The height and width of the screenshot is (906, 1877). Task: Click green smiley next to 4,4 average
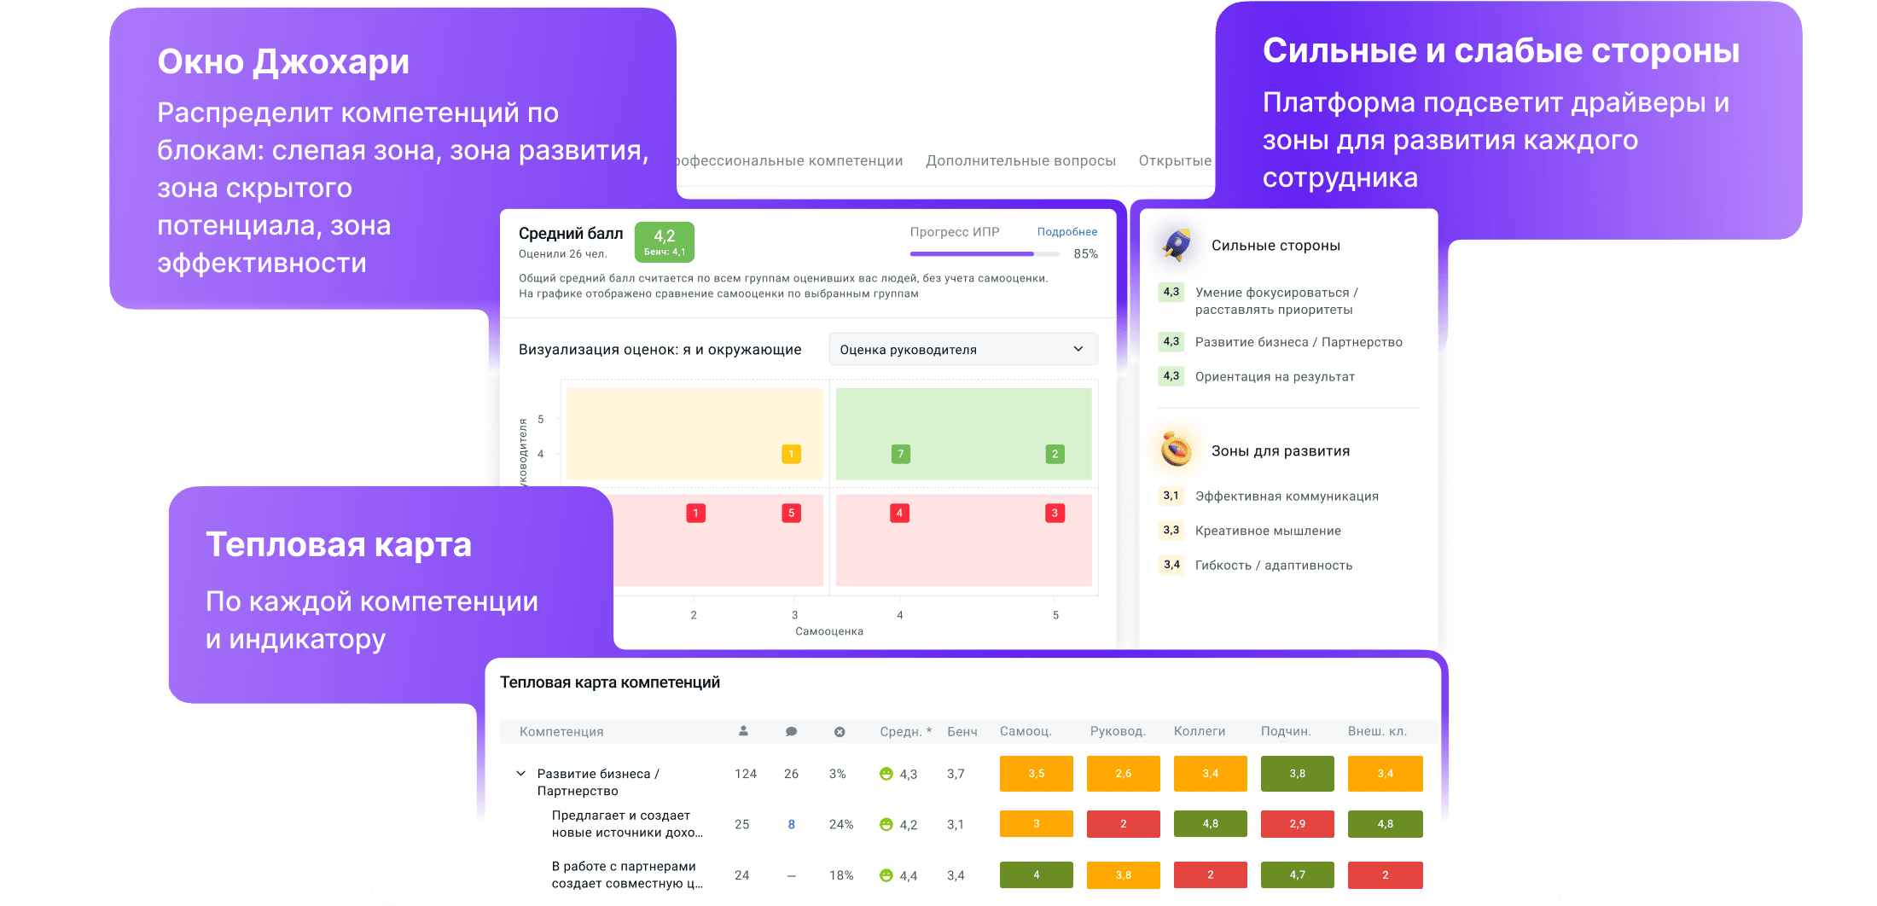click(886, 875)
